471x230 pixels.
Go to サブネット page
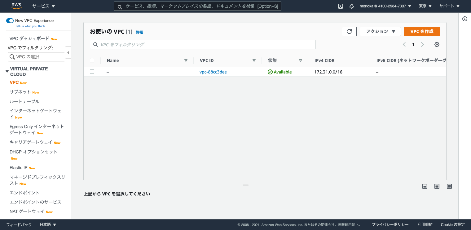click(20, 92)
